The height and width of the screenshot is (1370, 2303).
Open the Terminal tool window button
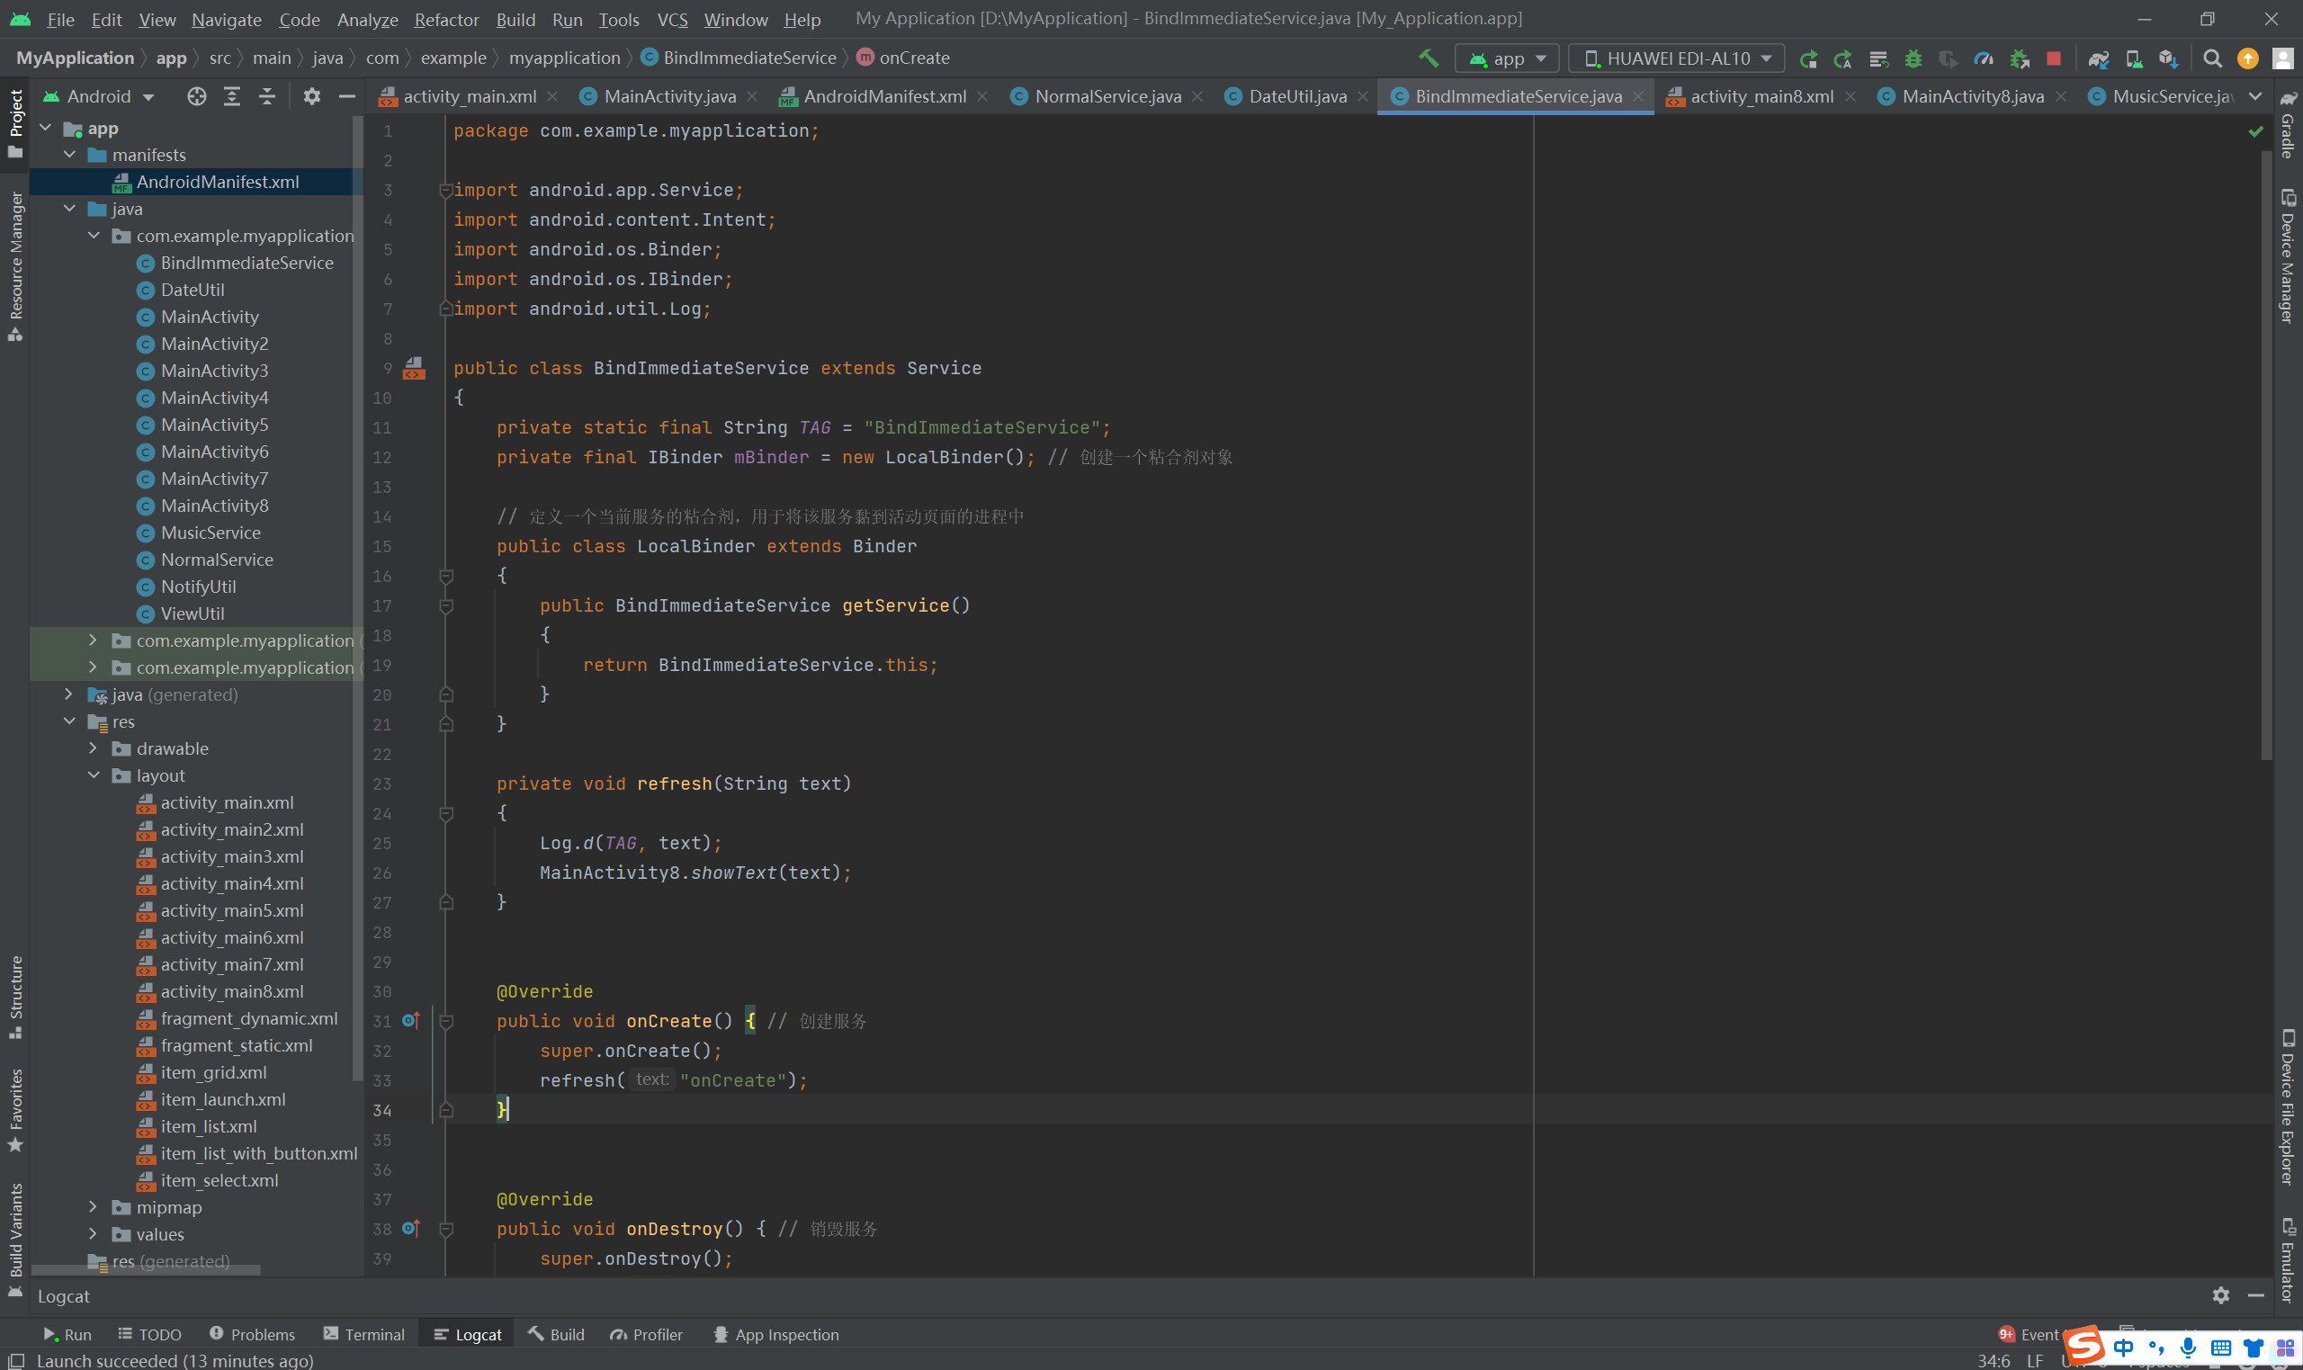pos(363,1334)
